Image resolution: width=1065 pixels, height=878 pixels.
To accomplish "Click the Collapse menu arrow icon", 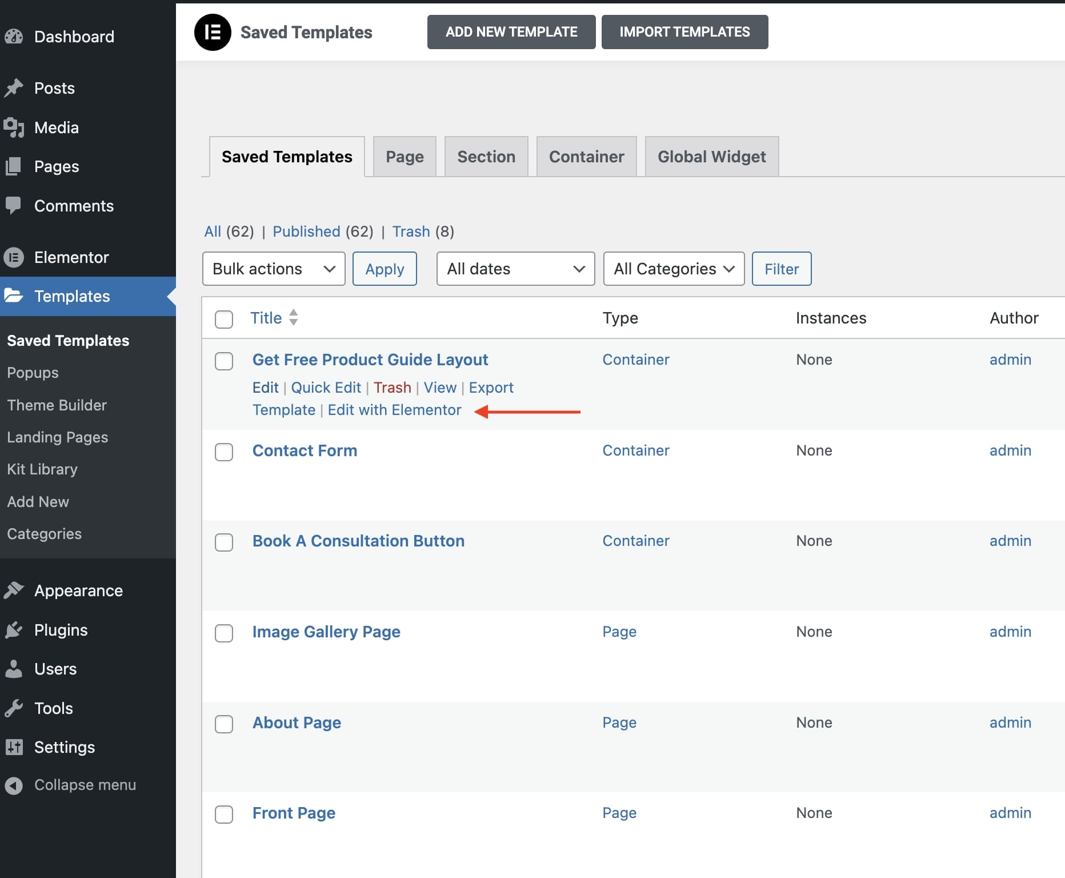I will tap(14, 785).
